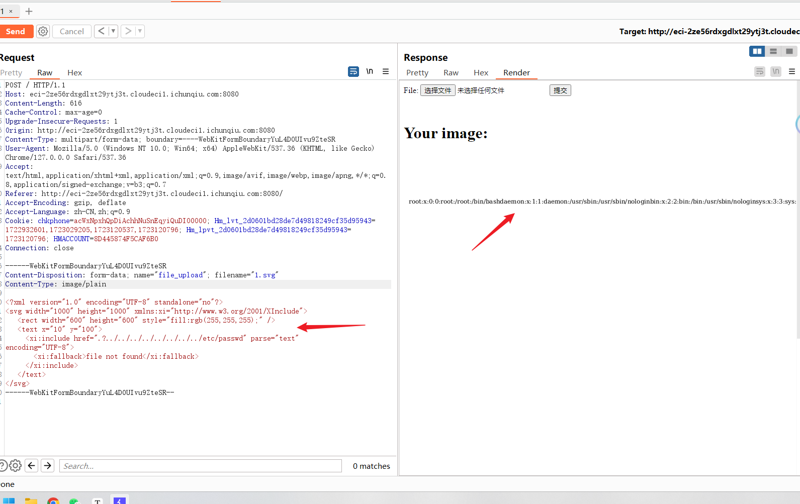Select combined tabbed layout icon
Screen dimensions: 800x504
pos(789,51)
